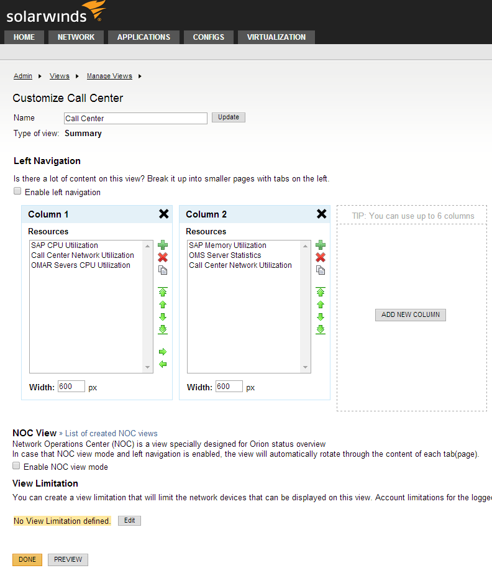Click Column 2 list scroll-up arrow
The width and height of the screenshot is (492, 568).
point(306,246)
